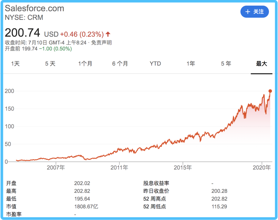Switch chart to 1年 range
The height and width of the screenshot is (220, 278).
(191, 64)
